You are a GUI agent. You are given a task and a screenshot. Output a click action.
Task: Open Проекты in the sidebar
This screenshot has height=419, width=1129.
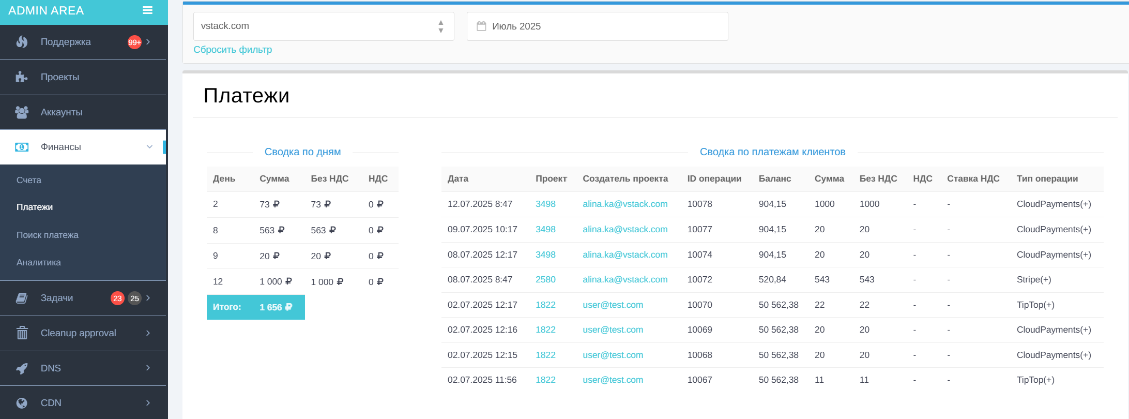[x=83, y=77]
